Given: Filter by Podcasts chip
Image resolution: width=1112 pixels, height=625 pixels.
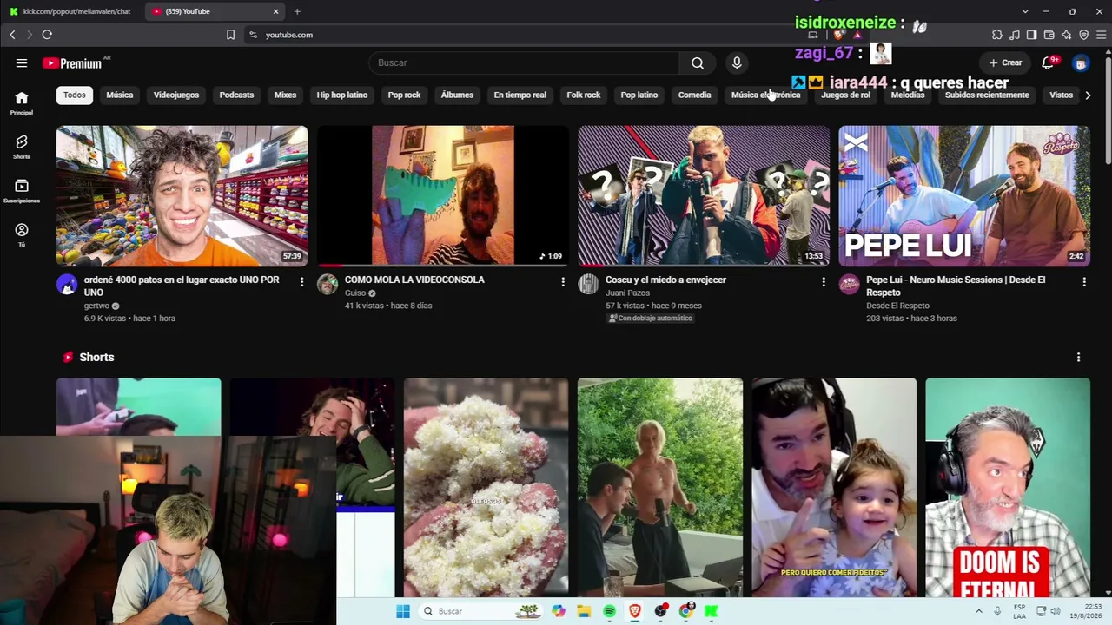Looking at the screenshot, I should coord(236,95).
